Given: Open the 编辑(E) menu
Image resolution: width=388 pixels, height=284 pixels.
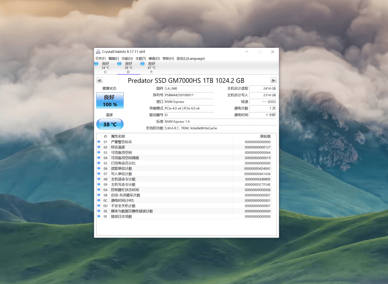Looking at the screenshot, I should point(114,58).
